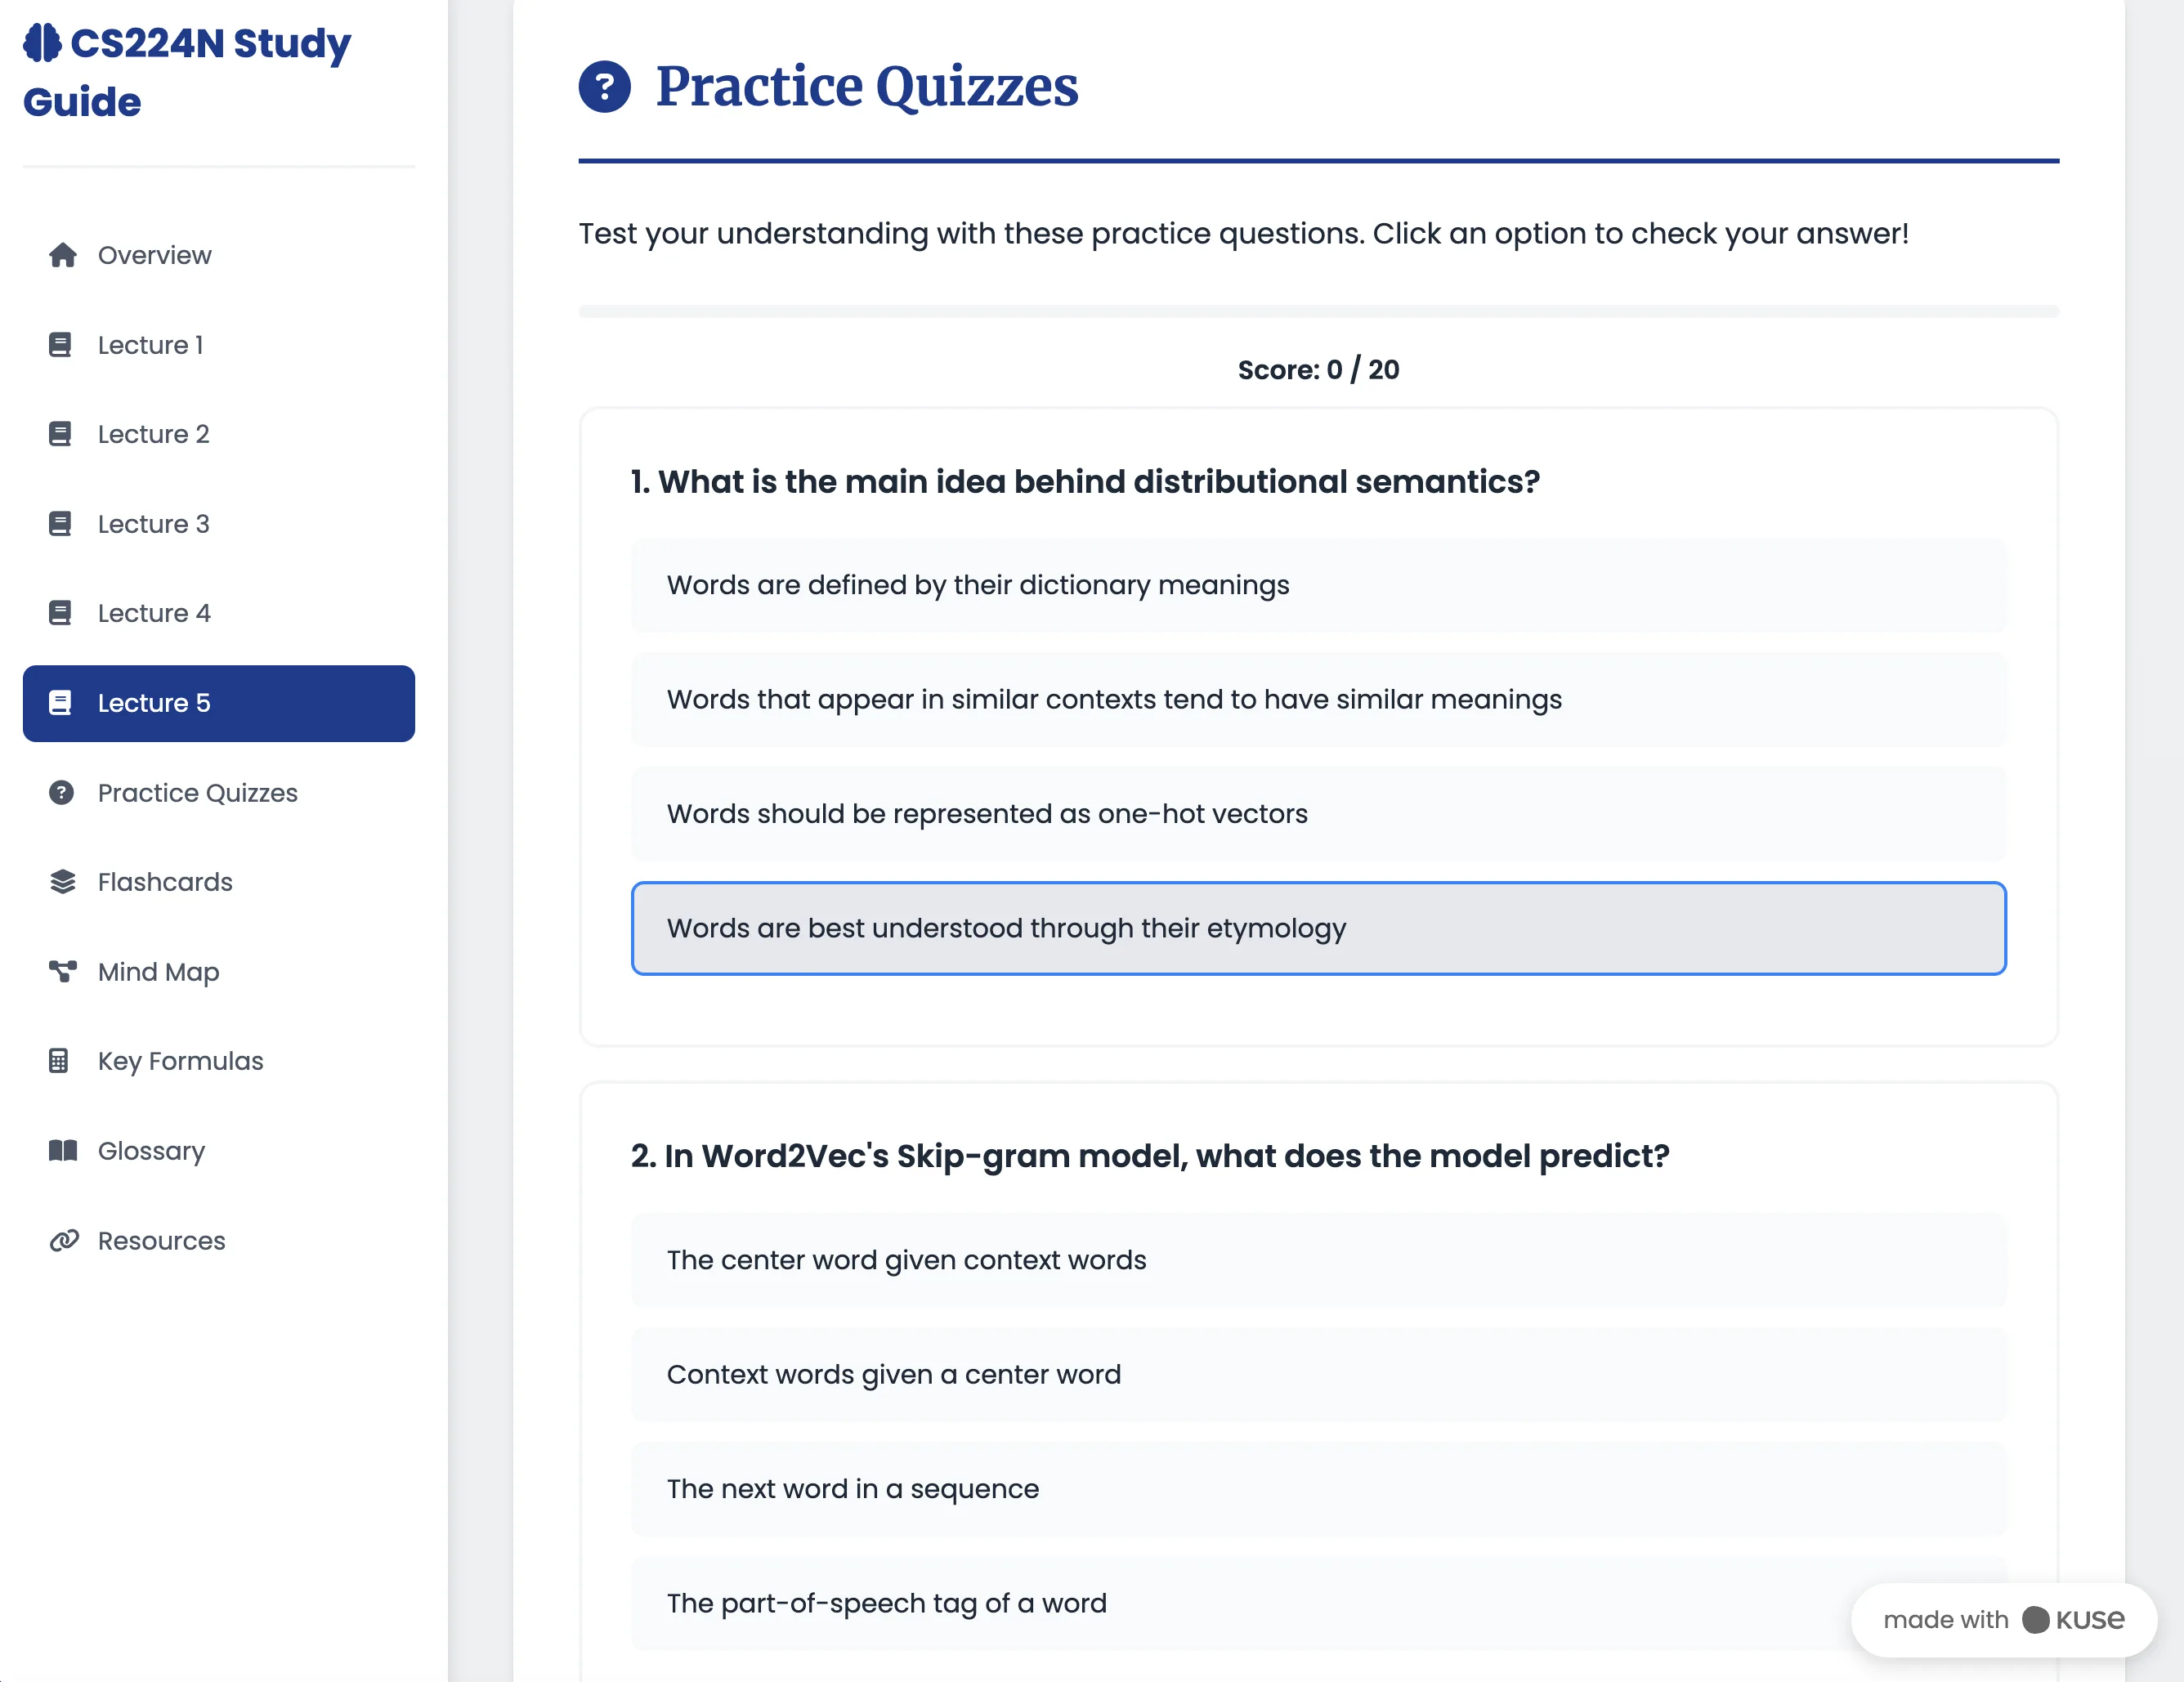2184x1682 pixels.
Task: Click the 'made with Kuse' badge
Action: pos(2003,1619)
